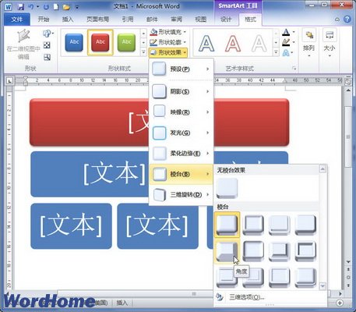356x312 pixels.
Task: Click the Undo arrow icon
Action: click(31, 6)
